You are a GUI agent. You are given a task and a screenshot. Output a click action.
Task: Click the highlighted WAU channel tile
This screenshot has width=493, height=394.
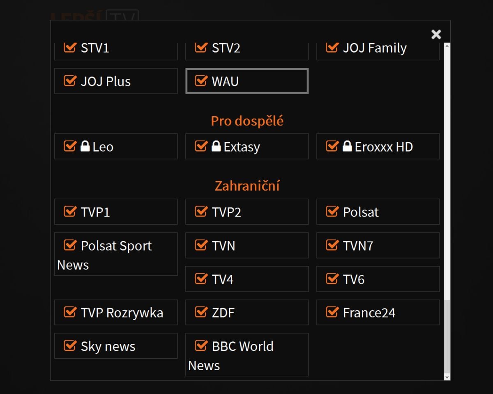(246, 81)
